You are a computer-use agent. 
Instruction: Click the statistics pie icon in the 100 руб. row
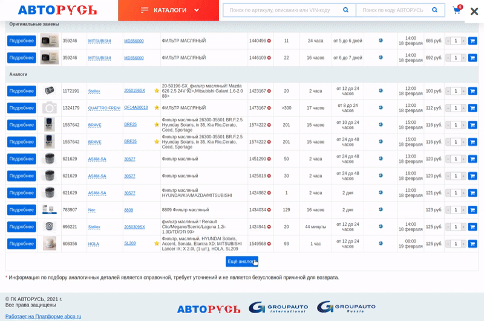pos(381,91)
